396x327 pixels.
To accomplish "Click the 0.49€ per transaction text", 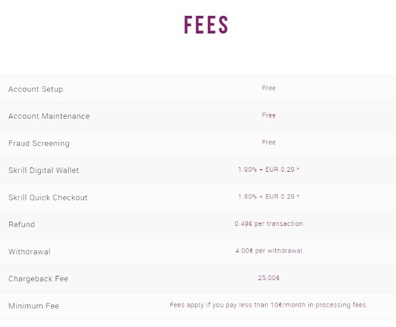I will coord(269,223).
